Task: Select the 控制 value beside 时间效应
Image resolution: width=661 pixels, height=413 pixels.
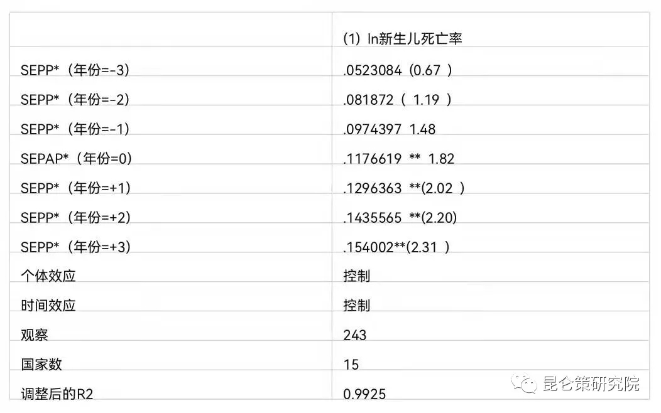Action: pyautogui.click(x=356, y=306)
